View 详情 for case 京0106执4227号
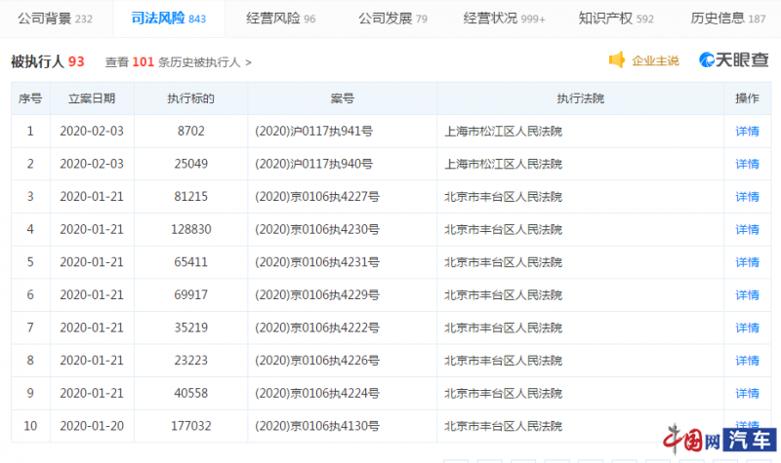Screen dimensions: 781x463 point(747,197)
